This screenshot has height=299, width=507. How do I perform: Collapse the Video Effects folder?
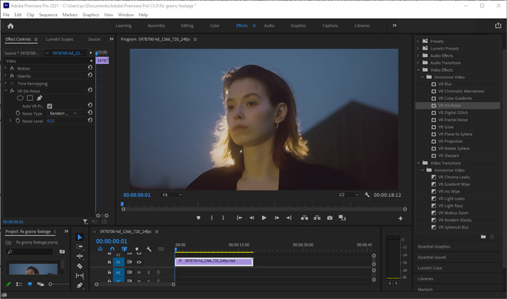pos(418,70)
